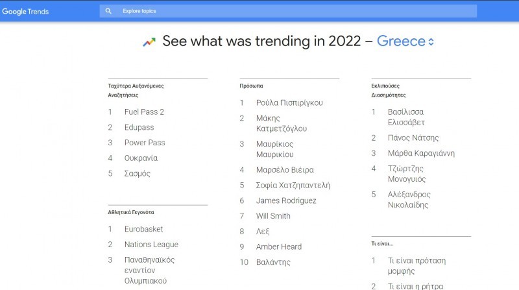519x290 pixels.
Task: Open the Fuel Pass 2 search link
Action: [144, 112]
